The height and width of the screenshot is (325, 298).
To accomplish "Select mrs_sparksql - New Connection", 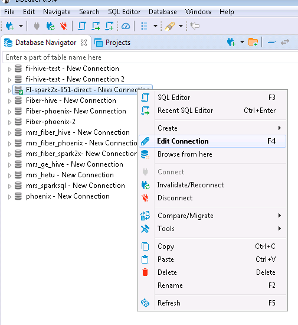I will (76, 186).
